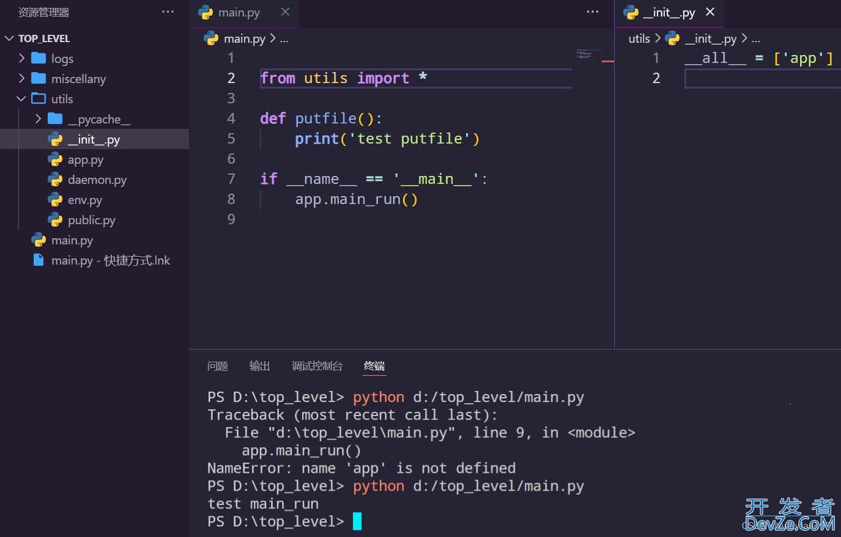841x537 pixels.
Task: Click the __pycache__ folder icon
Action: 55,119
